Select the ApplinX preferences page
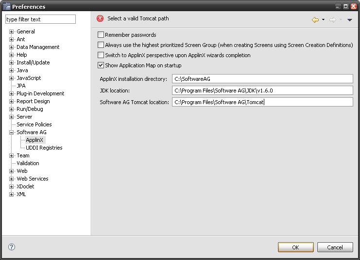 pyautogui.click(x=34, y=140)
